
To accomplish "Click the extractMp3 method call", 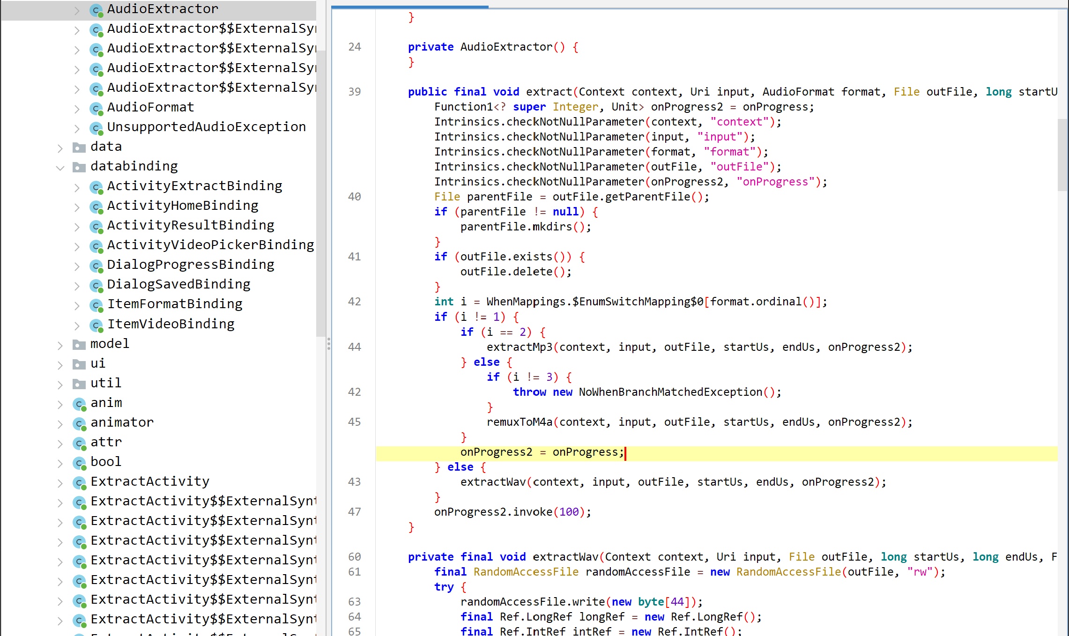I will (x=520, y=347).
